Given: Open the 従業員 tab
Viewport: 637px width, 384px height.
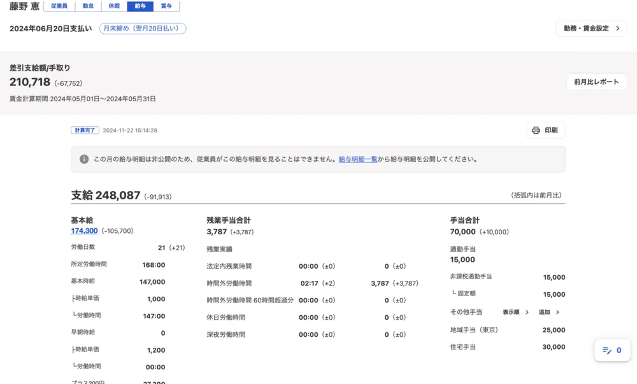Looking at the screenshot, I should [x=59, y=6].
